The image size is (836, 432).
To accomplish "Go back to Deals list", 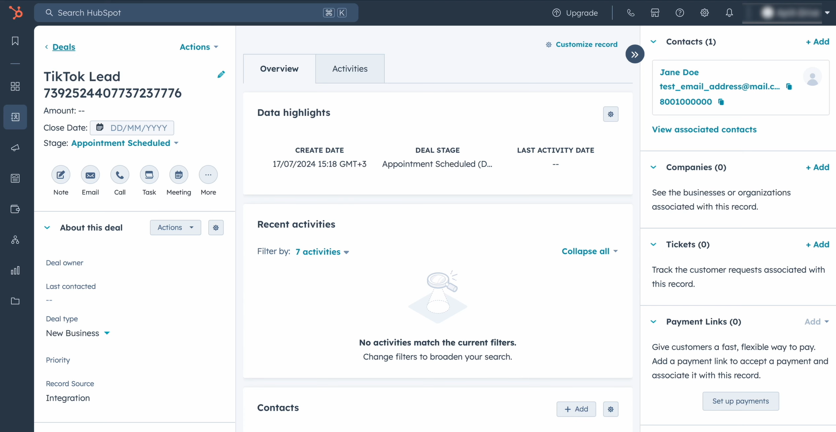I will click(64, 47).
